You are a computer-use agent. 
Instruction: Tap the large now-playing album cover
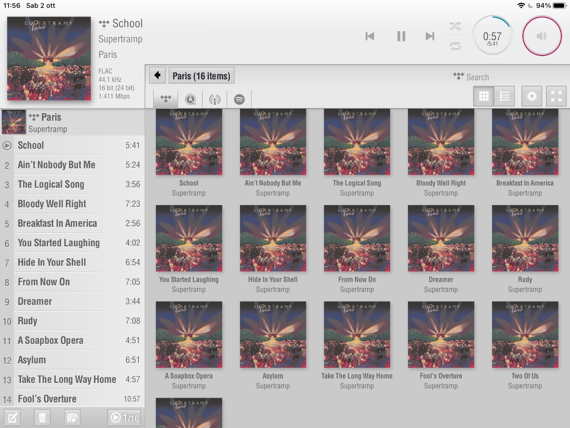click(49, 58)
